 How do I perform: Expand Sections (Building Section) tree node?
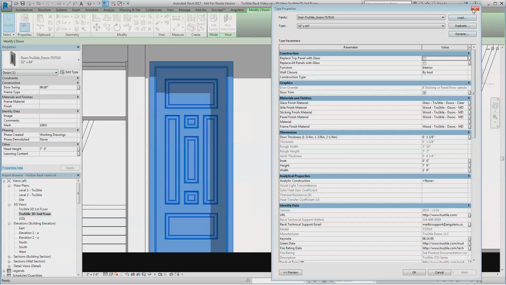click(x=9, y=257)
